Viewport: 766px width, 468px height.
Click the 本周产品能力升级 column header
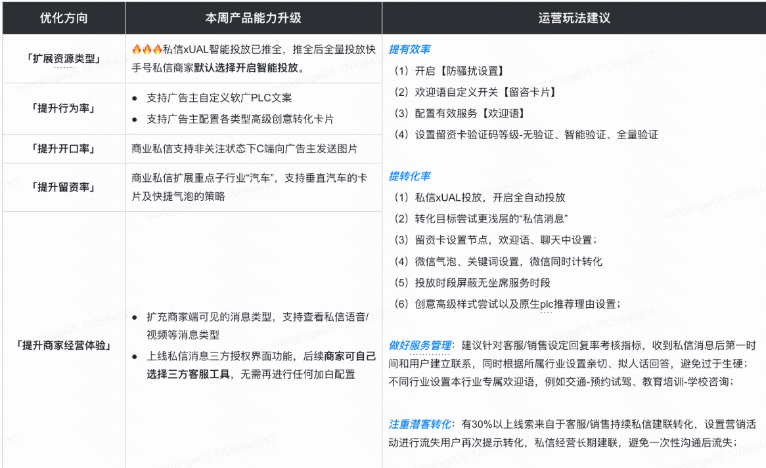[254, 18]
